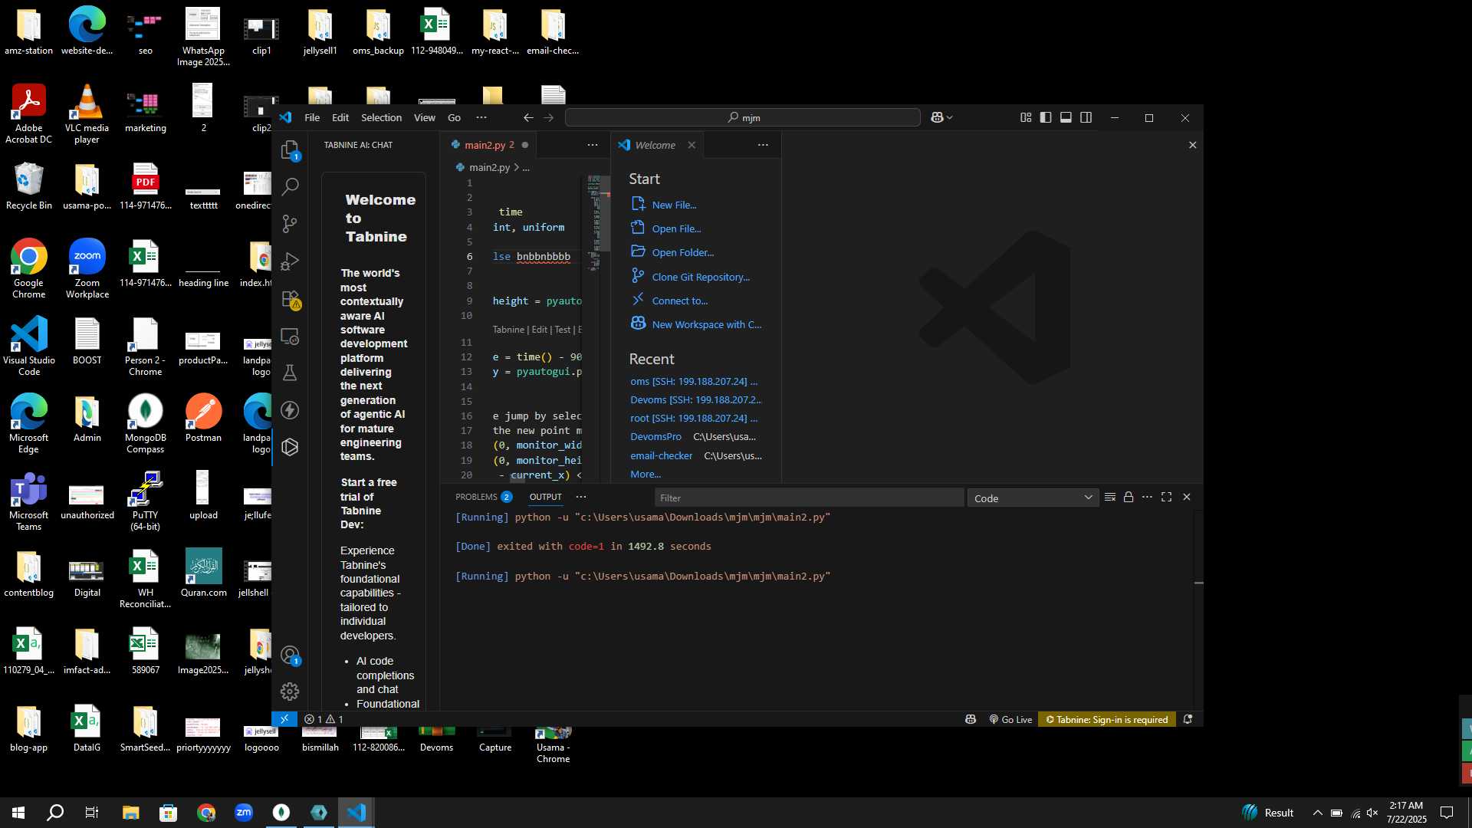The image size is (1472, 828).
Task: Expand the hidden menu bar items ellipsis
Action: click(481, 117)
